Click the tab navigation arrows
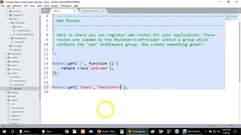 tap(45, 10)
